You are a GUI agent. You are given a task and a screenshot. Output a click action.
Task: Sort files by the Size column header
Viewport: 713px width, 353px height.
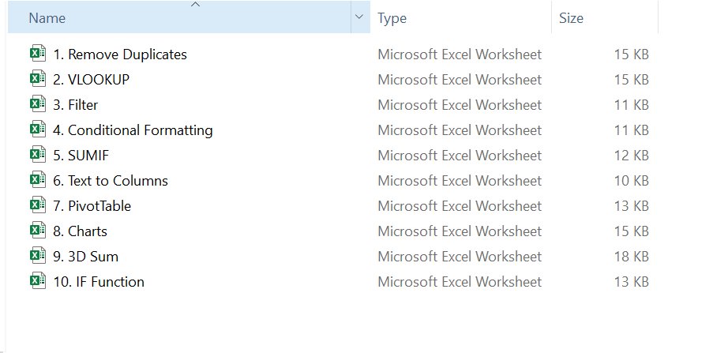coord(605,17)
